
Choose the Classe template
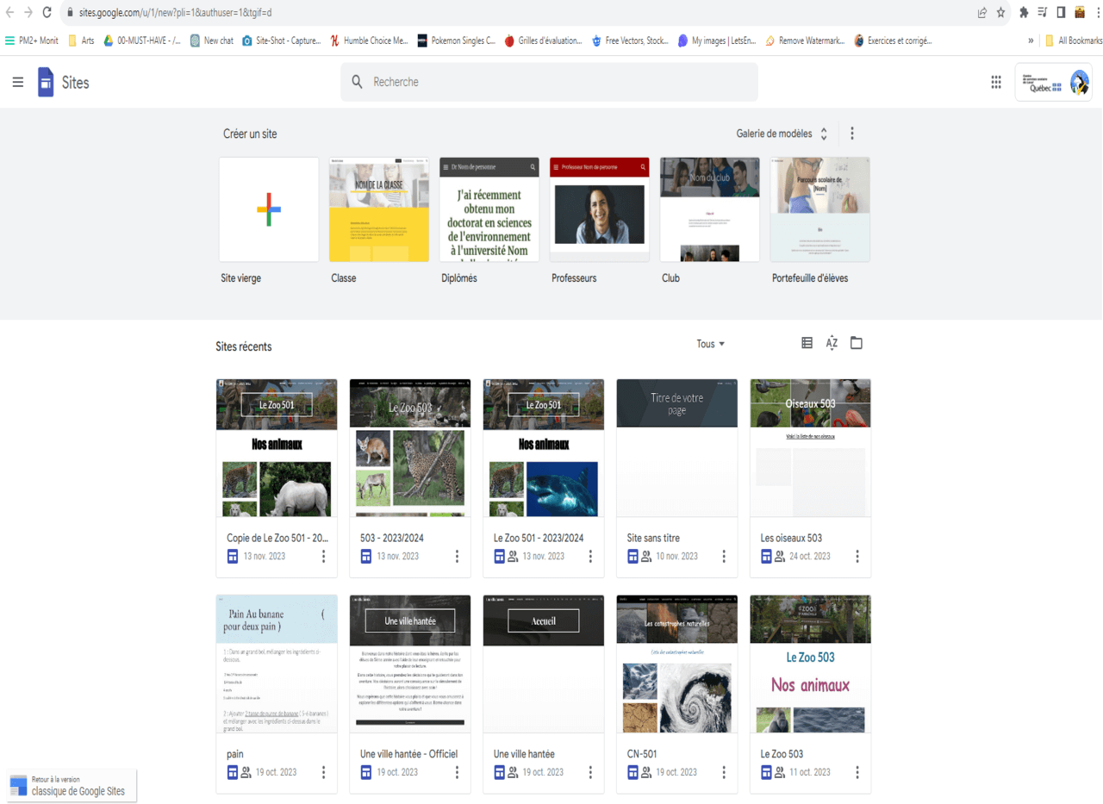379,209
